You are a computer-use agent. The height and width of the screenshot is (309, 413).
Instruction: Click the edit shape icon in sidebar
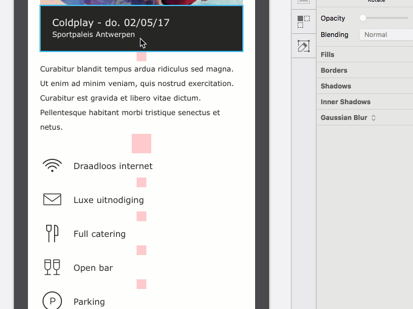[304, 46]
